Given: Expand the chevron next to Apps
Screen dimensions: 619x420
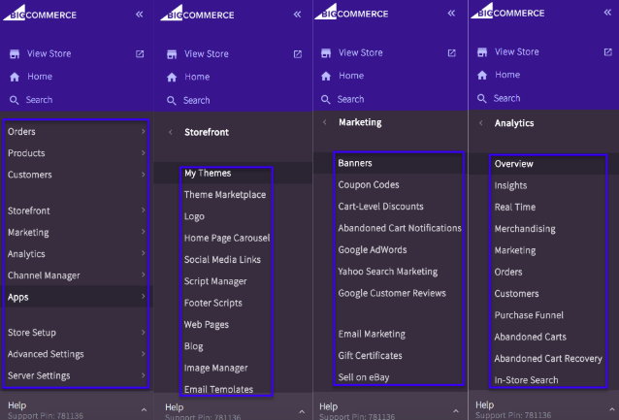Looking at the screenshot, I should [144, 296].
